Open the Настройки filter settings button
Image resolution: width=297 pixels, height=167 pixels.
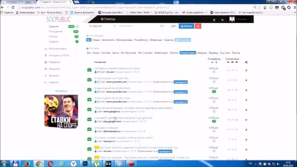click(x=183, y=40)
